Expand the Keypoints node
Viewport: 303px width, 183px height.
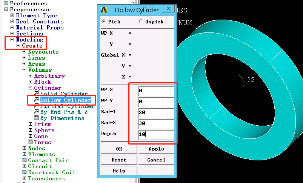(x=24, y=52)
